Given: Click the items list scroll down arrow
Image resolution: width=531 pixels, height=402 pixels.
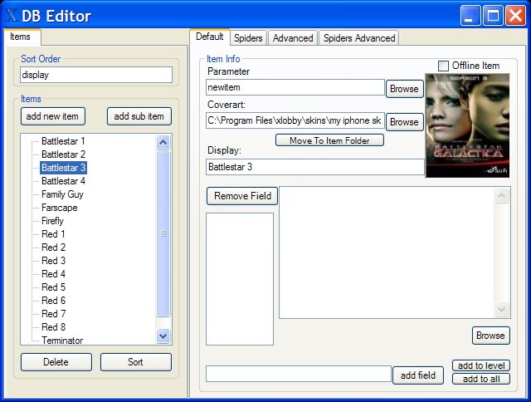Looking at the screenshot, I should tap(163, 336).
